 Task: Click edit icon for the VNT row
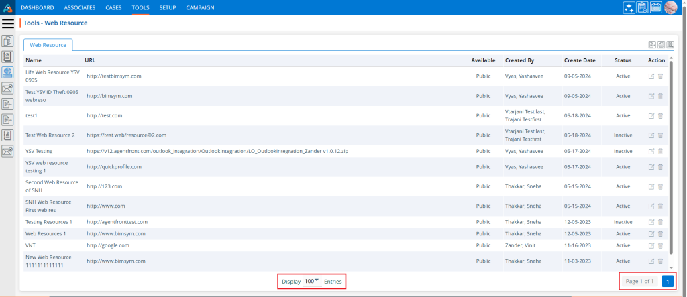tap(651, 245)
